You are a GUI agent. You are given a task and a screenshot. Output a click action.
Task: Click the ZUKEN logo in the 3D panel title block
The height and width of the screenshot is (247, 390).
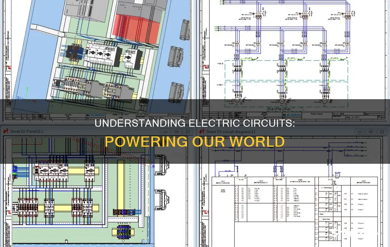coord(96,115)
